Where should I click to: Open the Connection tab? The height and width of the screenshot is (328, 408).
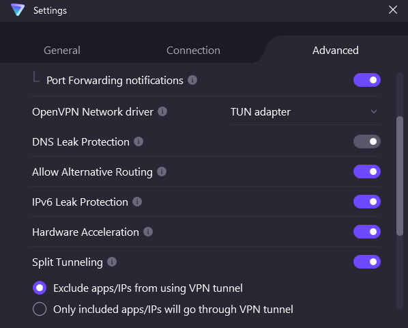[193, 51]
